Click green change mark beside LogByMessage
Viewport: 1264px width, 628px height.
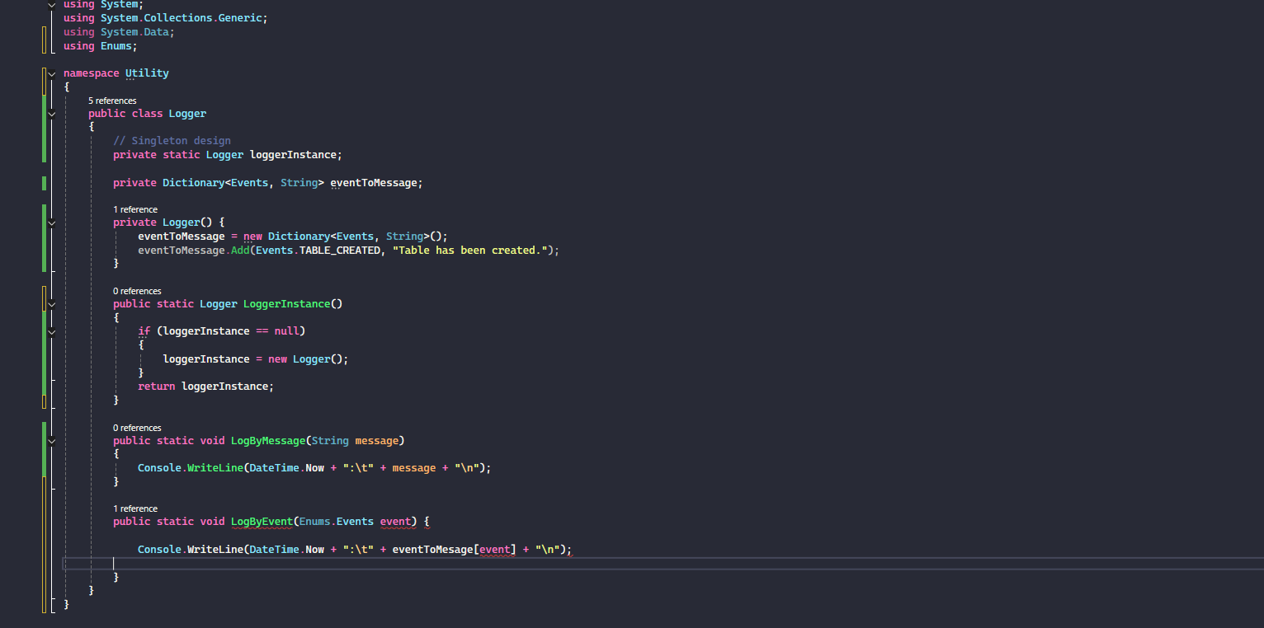44,449
